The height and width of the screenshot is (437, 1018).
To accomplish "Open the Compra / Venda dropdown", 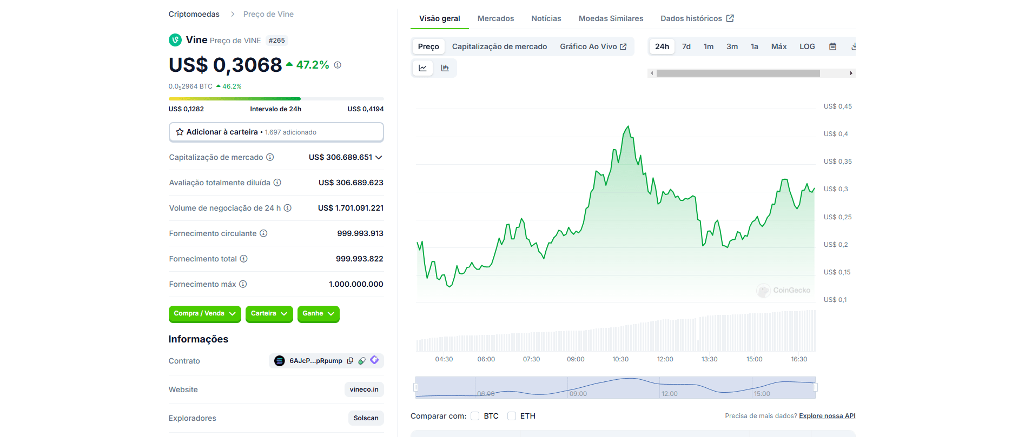I will [204, 314].
